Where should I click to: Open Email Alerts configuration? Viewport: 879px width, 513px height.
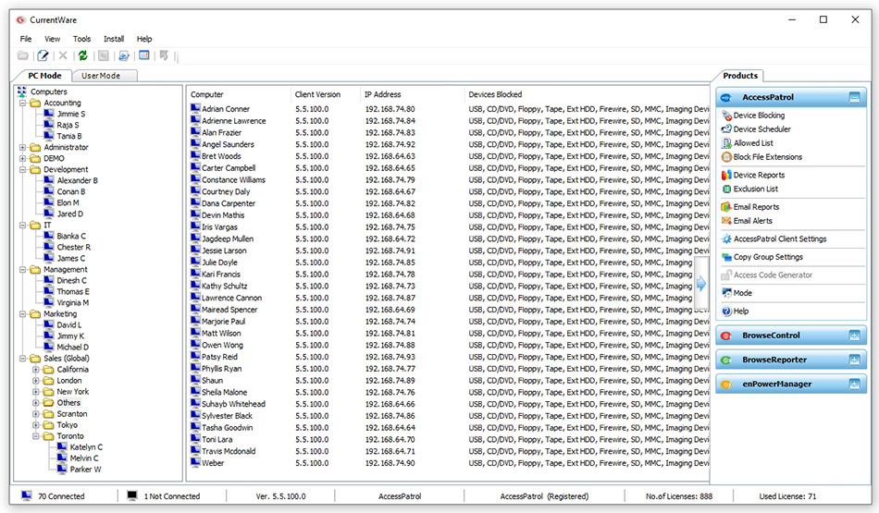[752, 221]
